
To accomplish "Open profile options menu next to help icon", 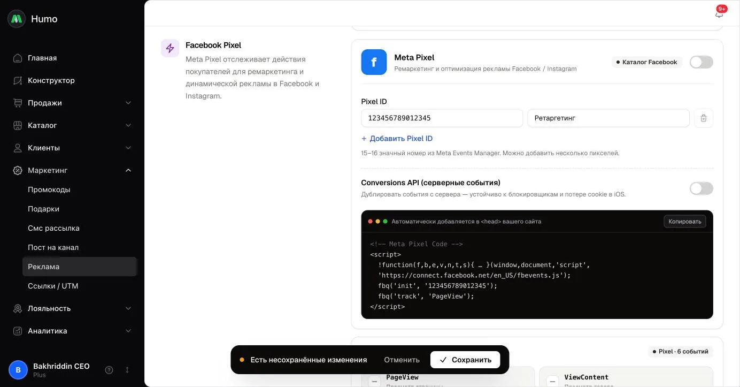I will pyautogui.click(x=127, y=370).
